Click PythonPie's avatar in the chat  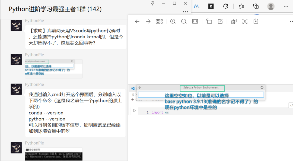point(16,25)
